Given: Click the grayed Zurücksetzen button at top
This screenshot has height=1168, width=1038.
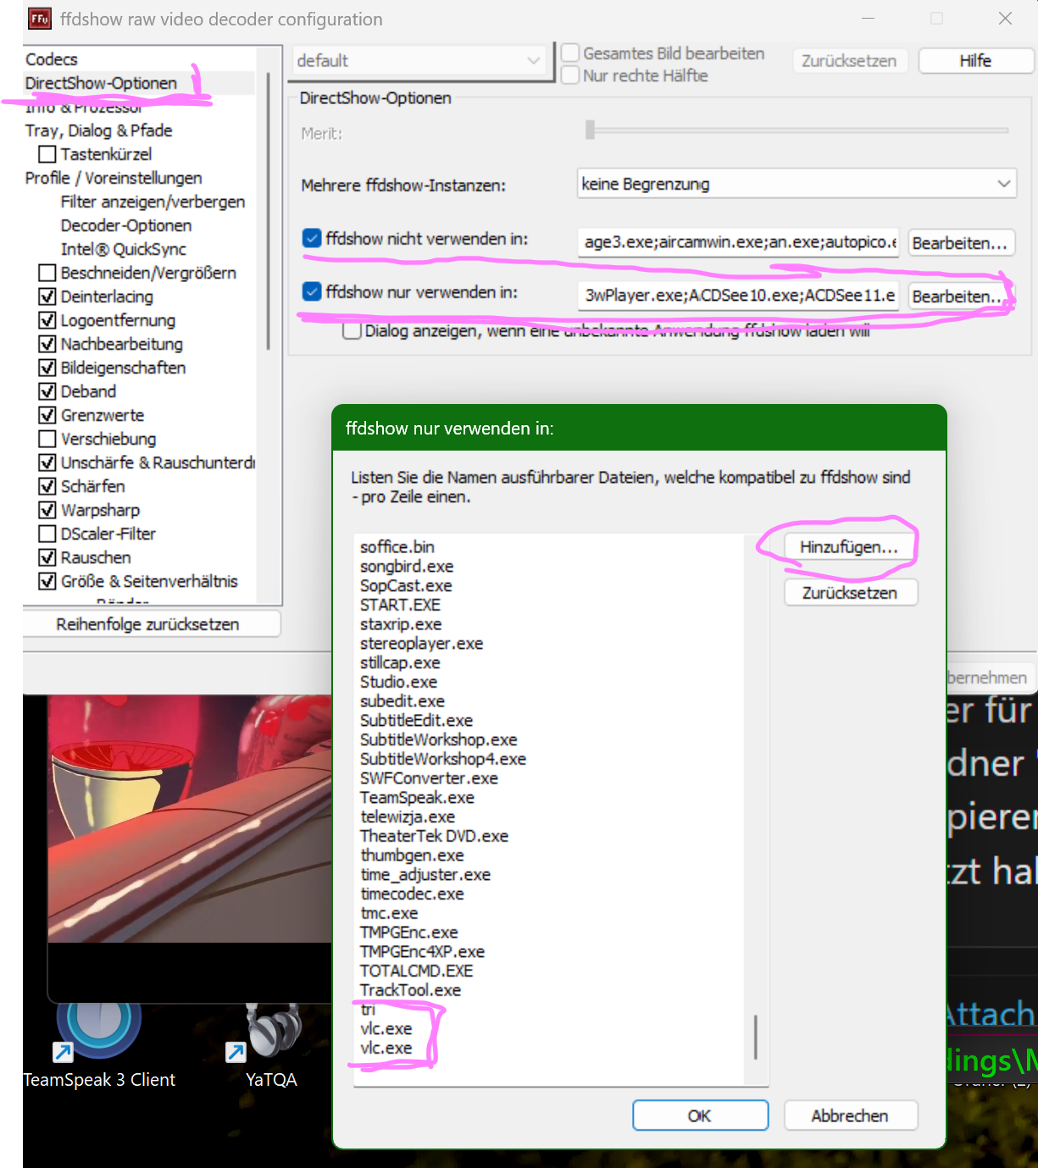Looking at the screenshot, I should [849, 61].
